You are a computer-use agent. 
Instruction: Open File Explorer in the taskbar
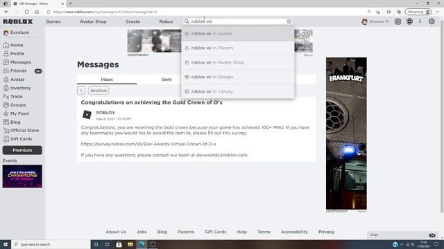click(130, 244)
